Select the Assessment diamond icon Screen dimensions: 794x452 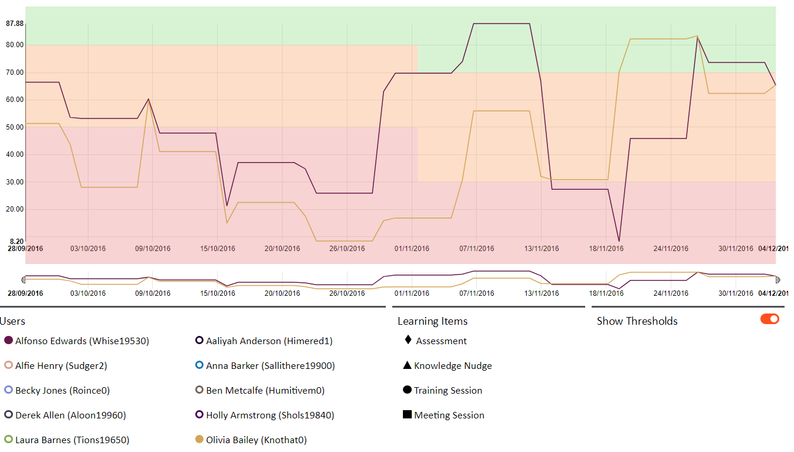408,340
